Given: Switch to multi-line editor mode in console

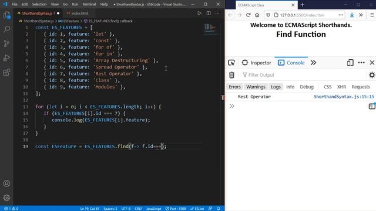Looking at the screenshot, I should click(x=372, y=106).
